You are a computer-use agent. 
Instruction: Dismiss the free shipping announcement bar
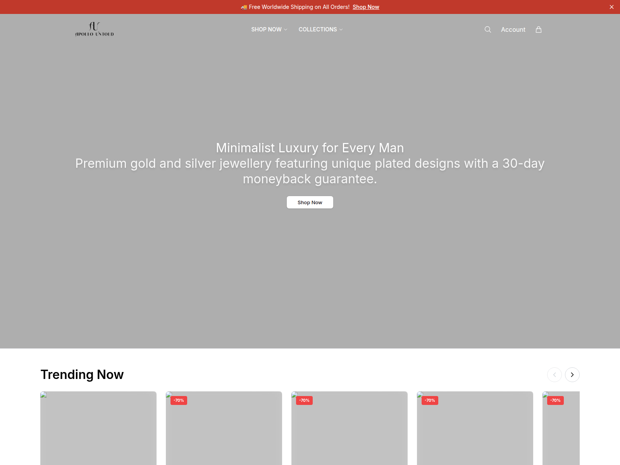(x=611, y=7)
